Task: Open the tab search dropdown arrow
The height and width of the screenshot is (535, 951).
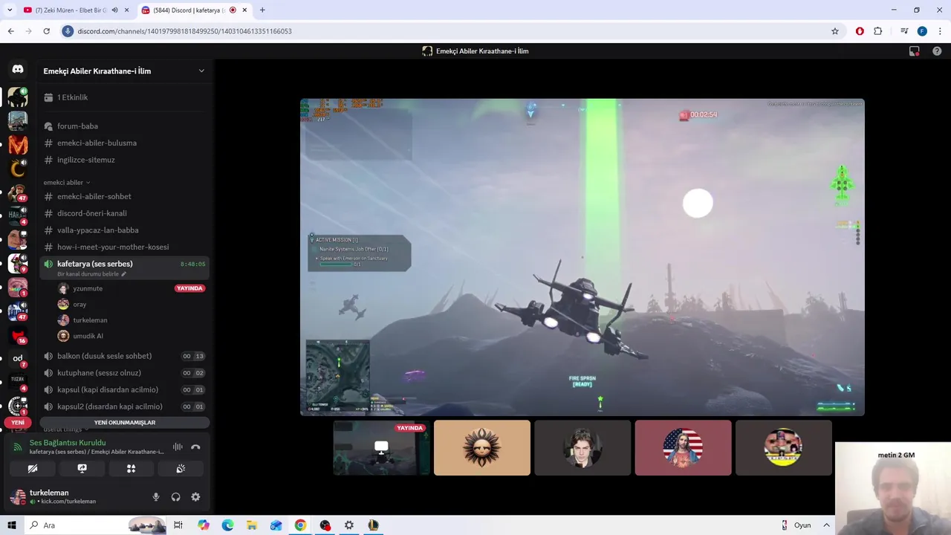Action: point(10,10)
